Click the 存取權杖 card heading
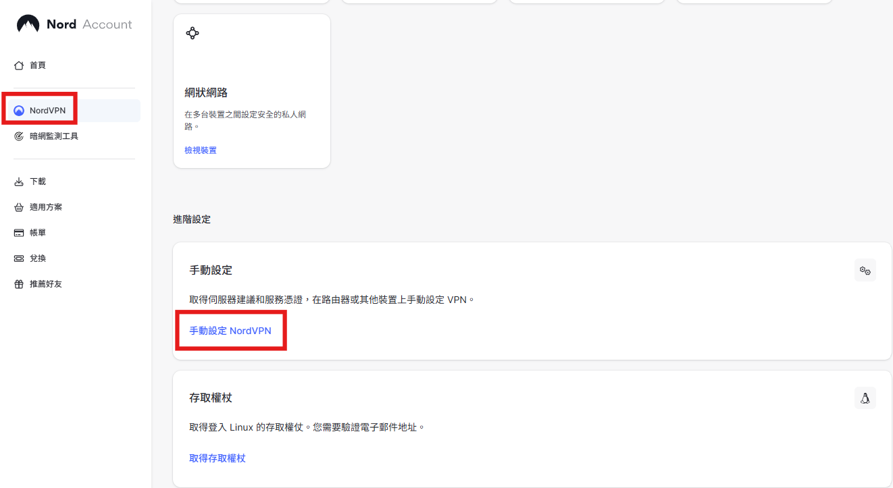 click(x=211, y=398)
